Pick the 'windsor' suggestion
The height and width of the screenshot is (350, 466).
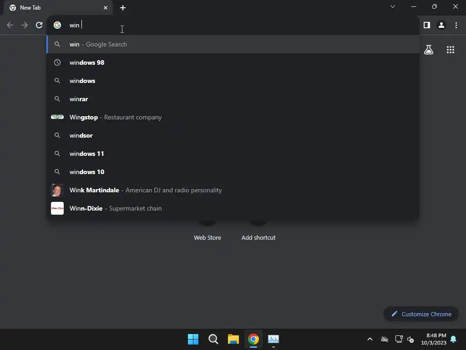(x=233, y=135)
